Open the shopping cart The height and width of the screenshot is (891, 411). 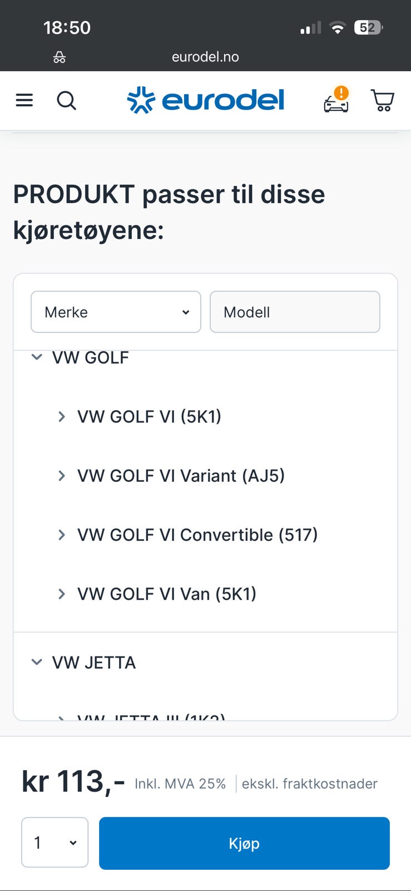tap(383, 101)
